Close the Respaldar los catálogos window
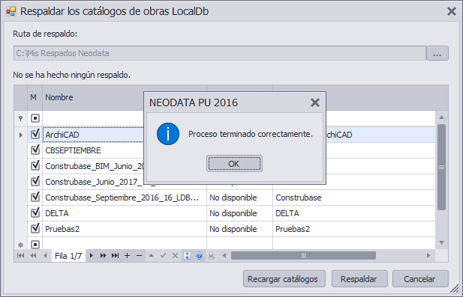463x297 pixels. pos(452,11)
